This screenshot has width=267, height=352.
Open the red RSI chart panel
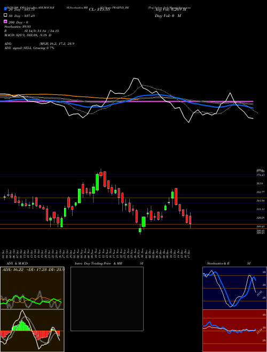pos(234,331)
